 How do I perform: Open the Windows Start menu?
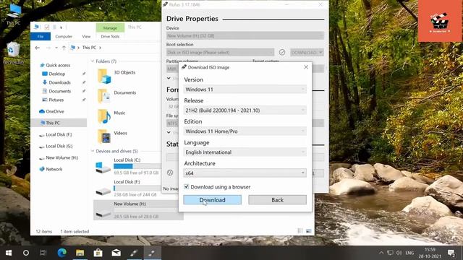(9, 253)
